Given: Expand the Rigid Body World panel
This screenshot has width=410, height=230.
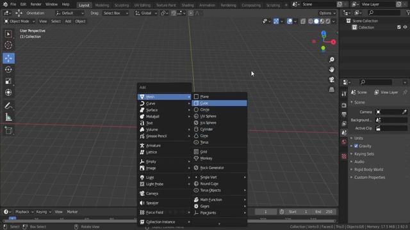Looking at the screenshot, I should (x=369, y=169).
